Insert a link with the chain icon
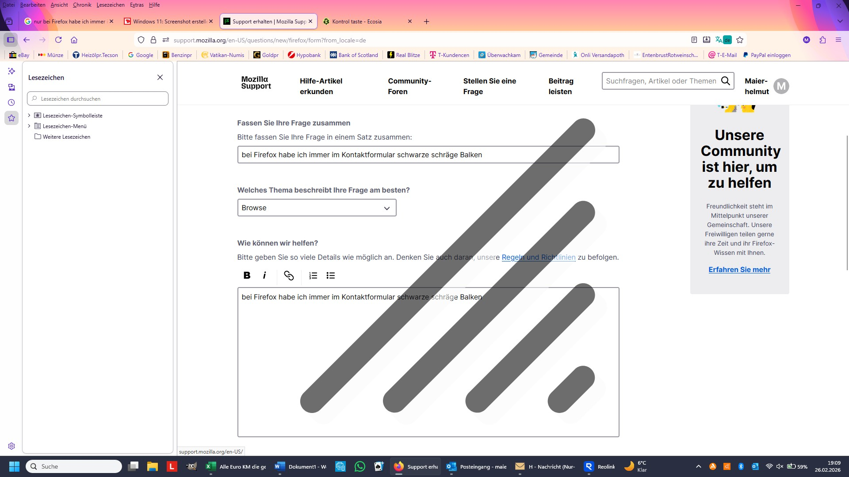 [289, 276]
